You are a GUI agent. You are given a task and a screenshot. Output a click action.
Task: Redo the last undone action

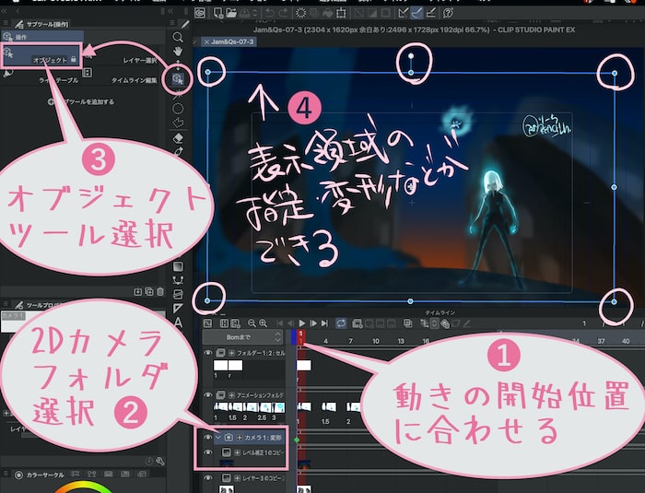tap(283, 13)
